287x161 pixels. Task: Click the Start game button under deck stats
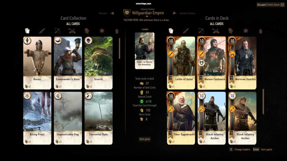[145, 139]
